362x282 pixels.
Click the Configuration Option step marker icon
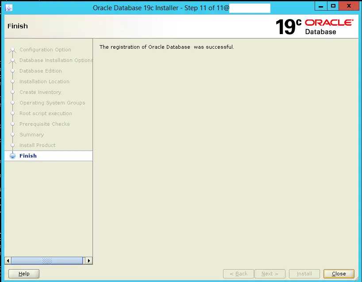pos(13,50)
